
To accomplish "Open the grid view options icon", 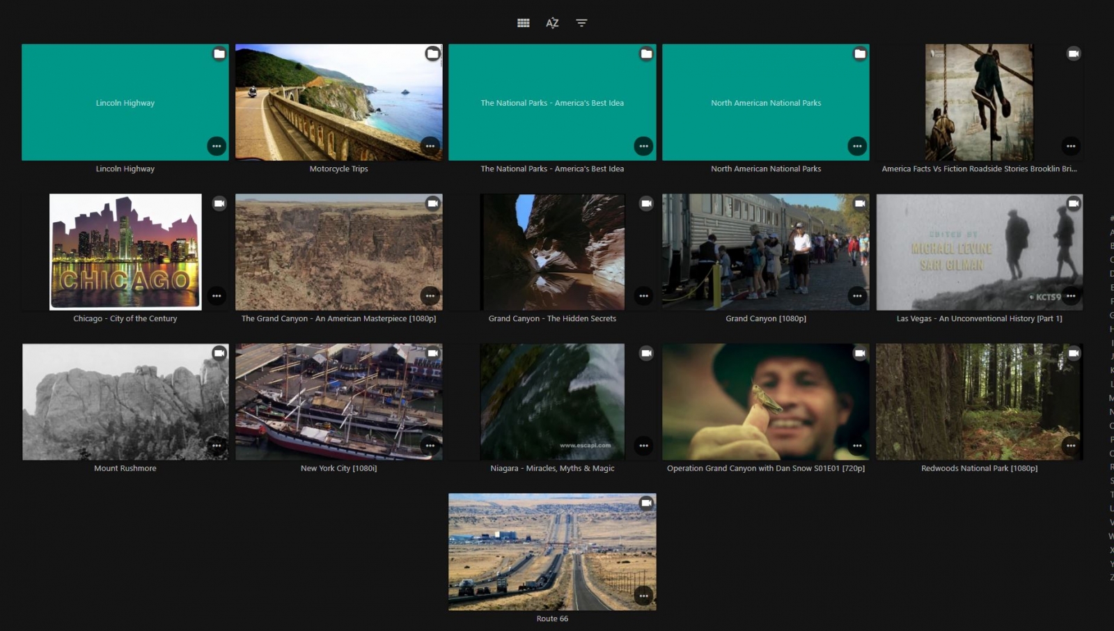I will point(524,23).
